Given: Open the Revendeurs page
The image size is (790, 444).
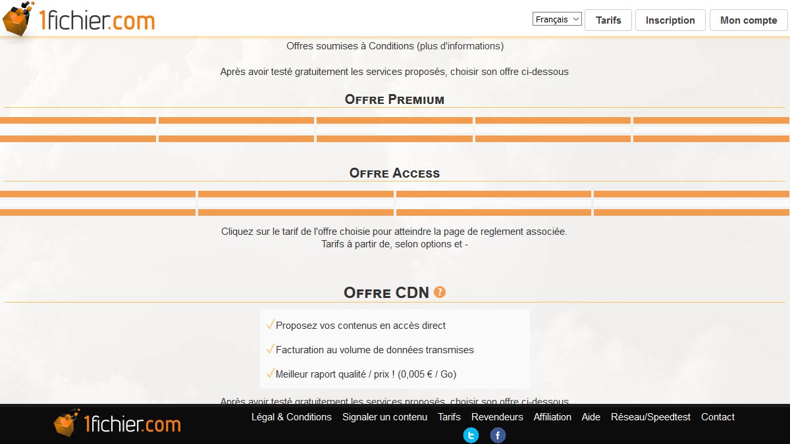Looking at the screenshot, I should pos(497,417).
